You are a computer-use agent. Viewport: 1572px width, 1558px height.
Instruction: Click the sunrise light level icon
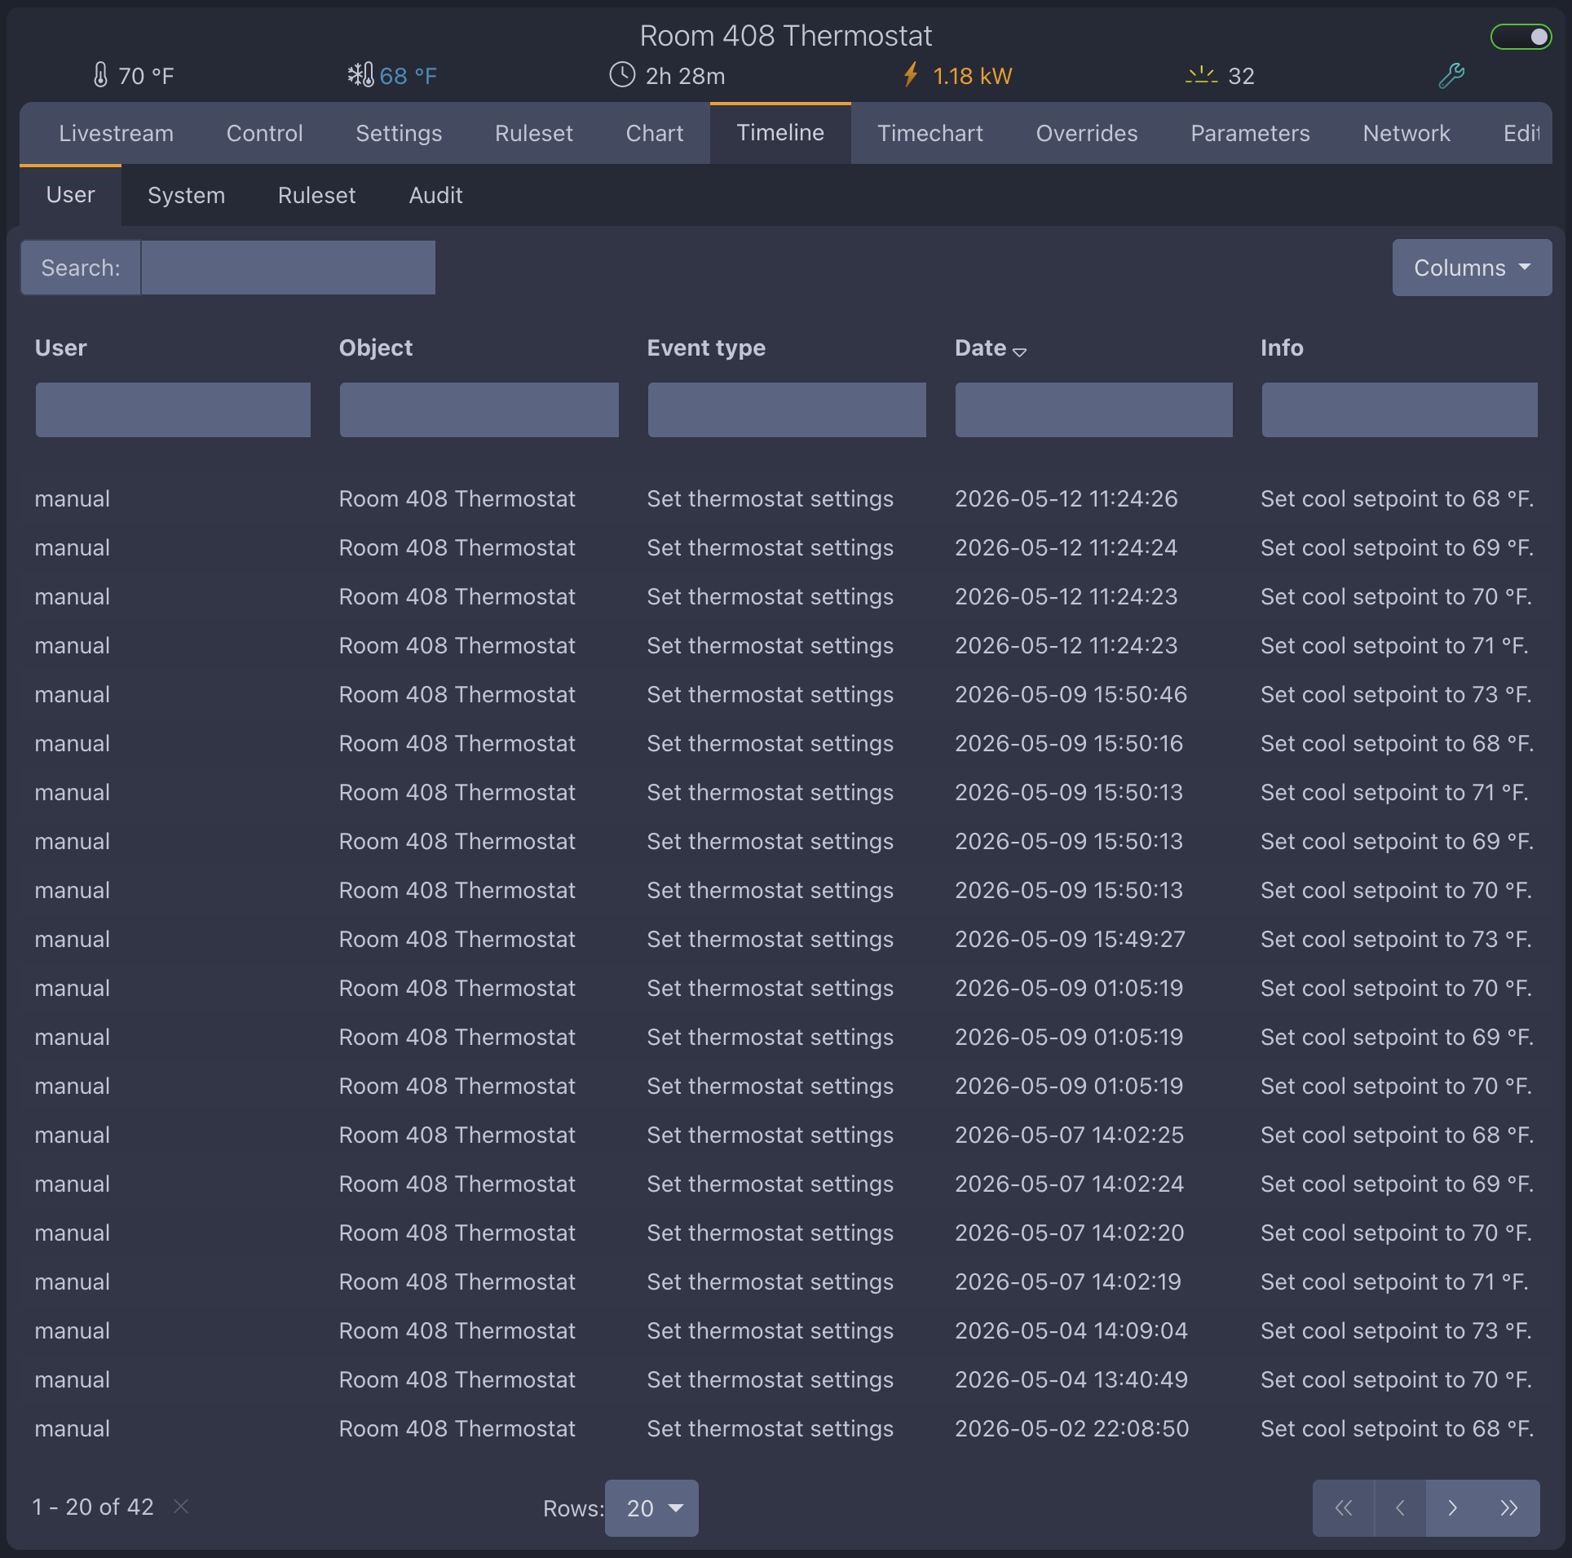pyautogui.click(x=1201, y=75)
